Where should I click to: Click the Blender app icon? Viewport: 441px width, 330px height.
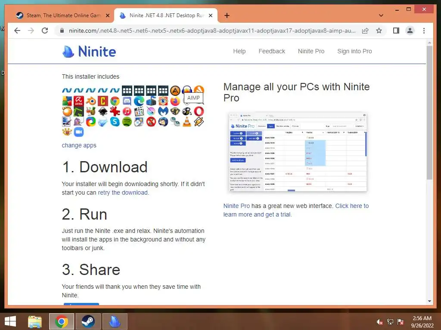[91, 101]
